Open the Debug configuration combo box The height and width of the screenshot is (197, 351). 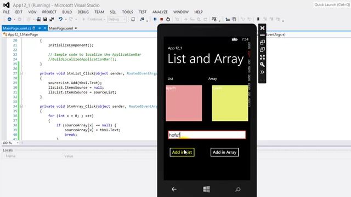coord(117,20)
